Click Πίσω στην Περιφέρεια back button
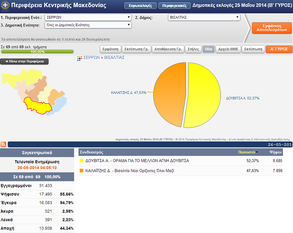Screen dimensions: 293x233 coord(25,61)
